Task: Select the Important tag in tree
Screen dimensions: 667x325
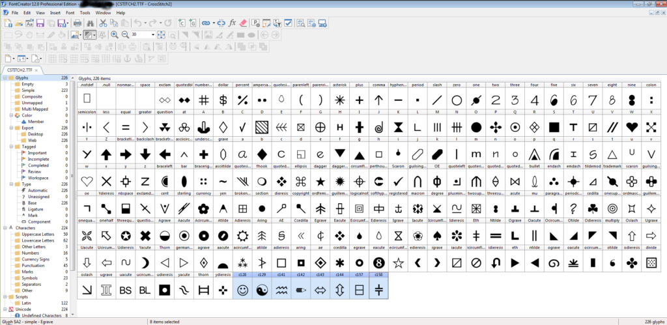Action: click(x=38, y=153)
